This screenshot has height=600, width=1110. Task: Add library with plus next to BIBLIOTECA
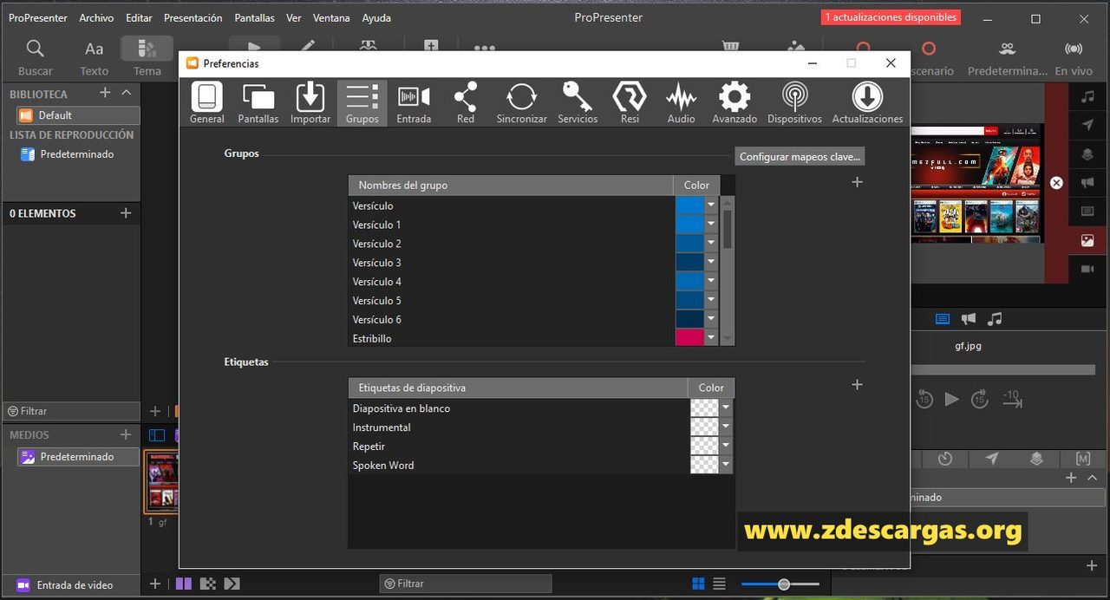[105, 93]
